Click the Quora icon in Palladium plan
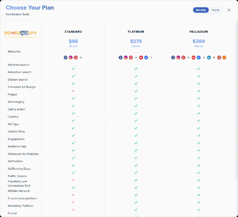The height and width of the screenshot is (217, 238). [219, 57]
